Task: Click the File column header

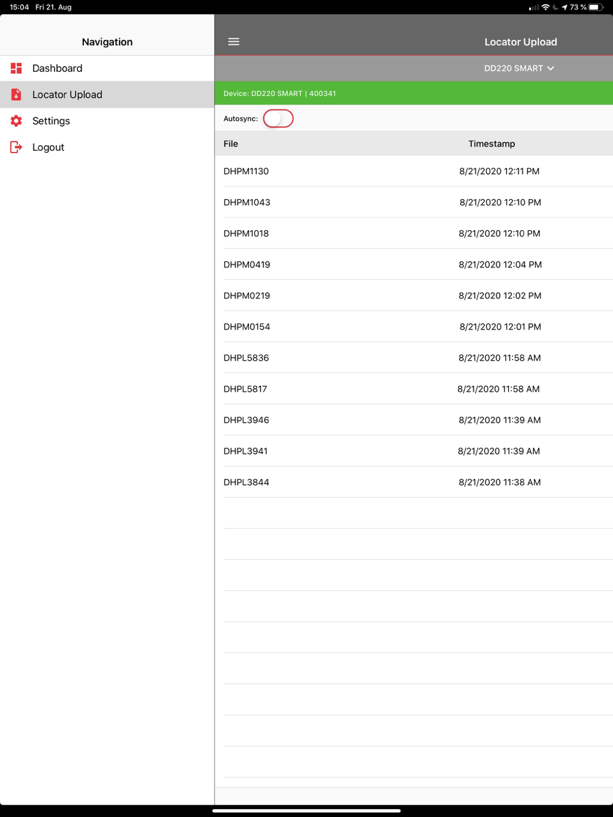Action: [231, 144]
